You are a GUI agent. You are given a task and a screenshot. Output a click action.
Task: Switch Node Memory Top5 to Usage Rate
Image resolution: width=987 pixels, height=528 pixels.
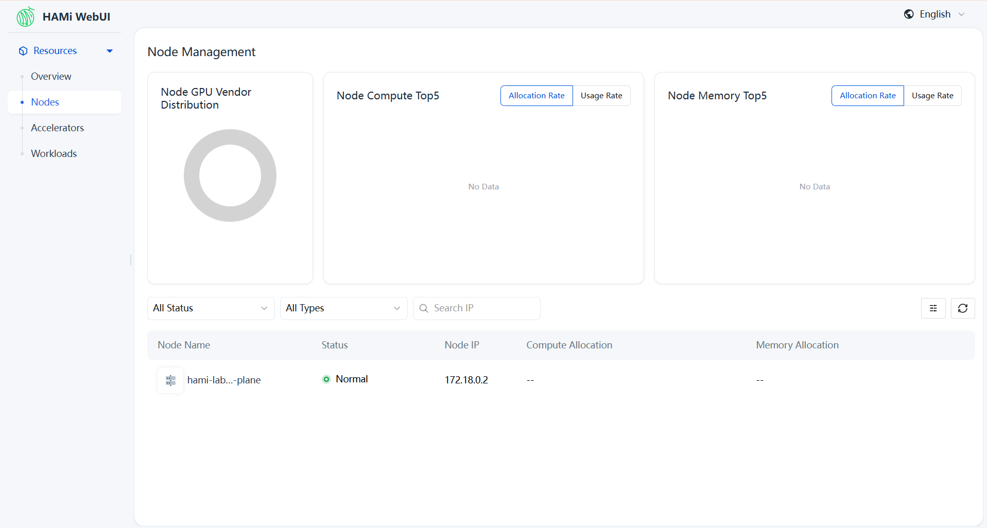pos(932,96)
